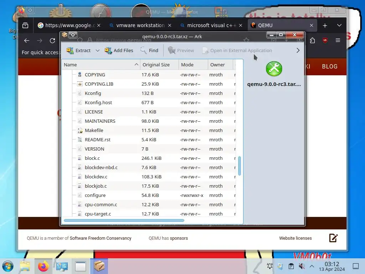365x274 pixels.
Task: Select the block.c file icon
Action: point(79,158)
